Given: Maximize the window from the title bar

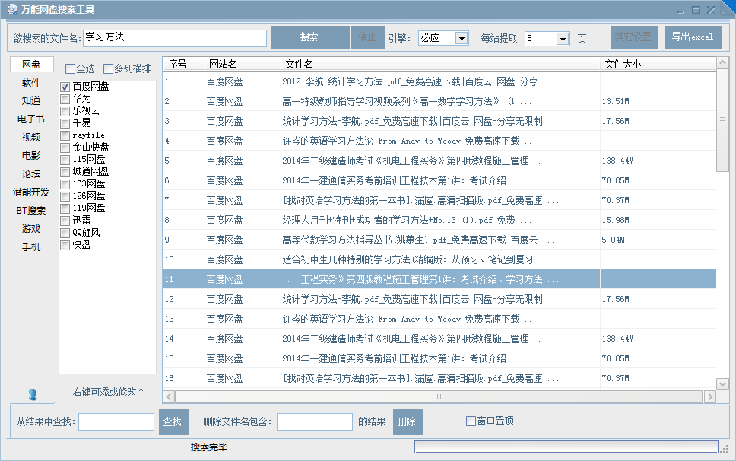Looking at the screenshot, I should [x=695, y=10].
